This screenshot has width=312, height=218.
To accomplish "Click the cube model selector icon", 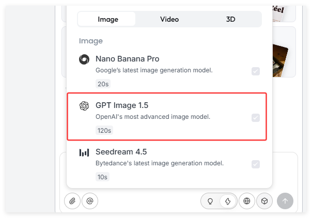I will [264, 201].
